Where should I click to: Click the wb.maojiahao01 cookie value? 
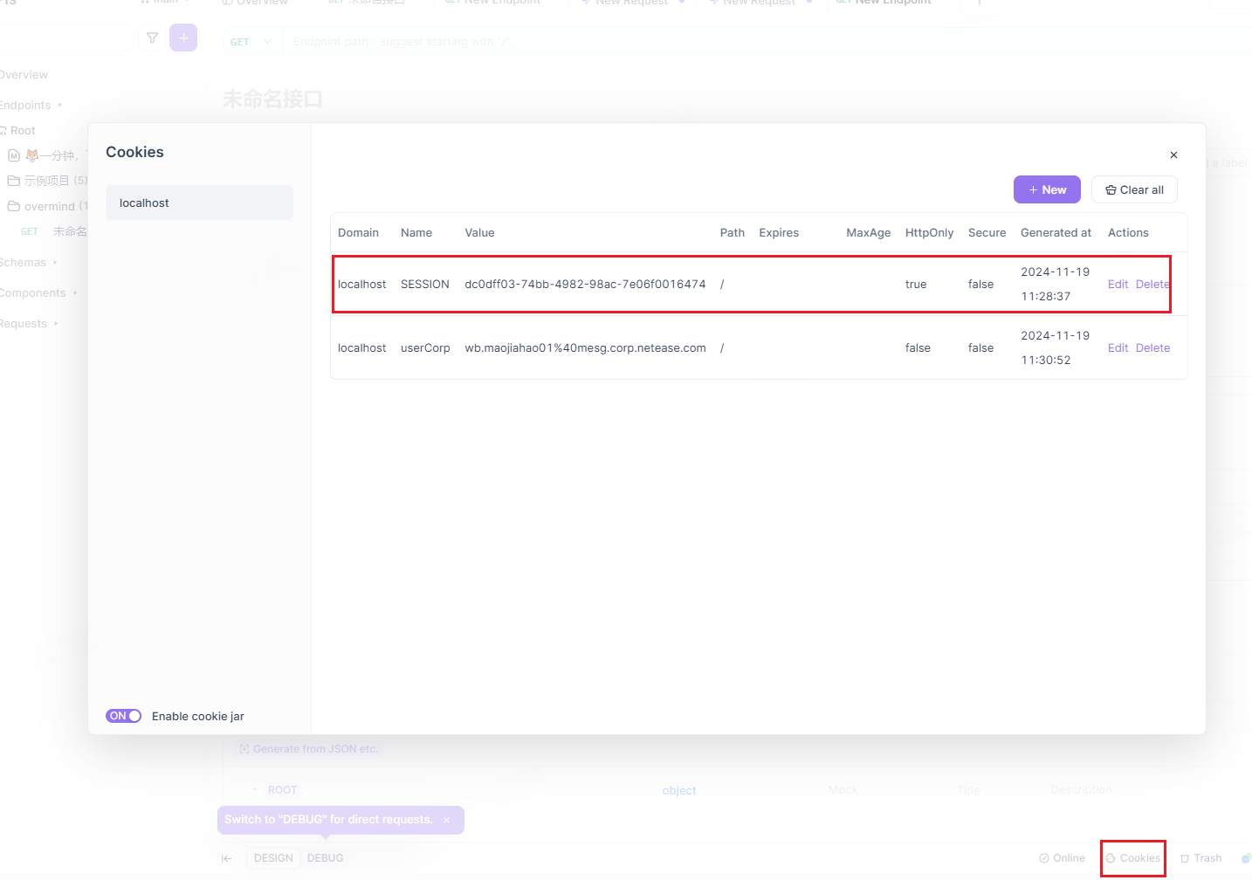coord(585,347)
